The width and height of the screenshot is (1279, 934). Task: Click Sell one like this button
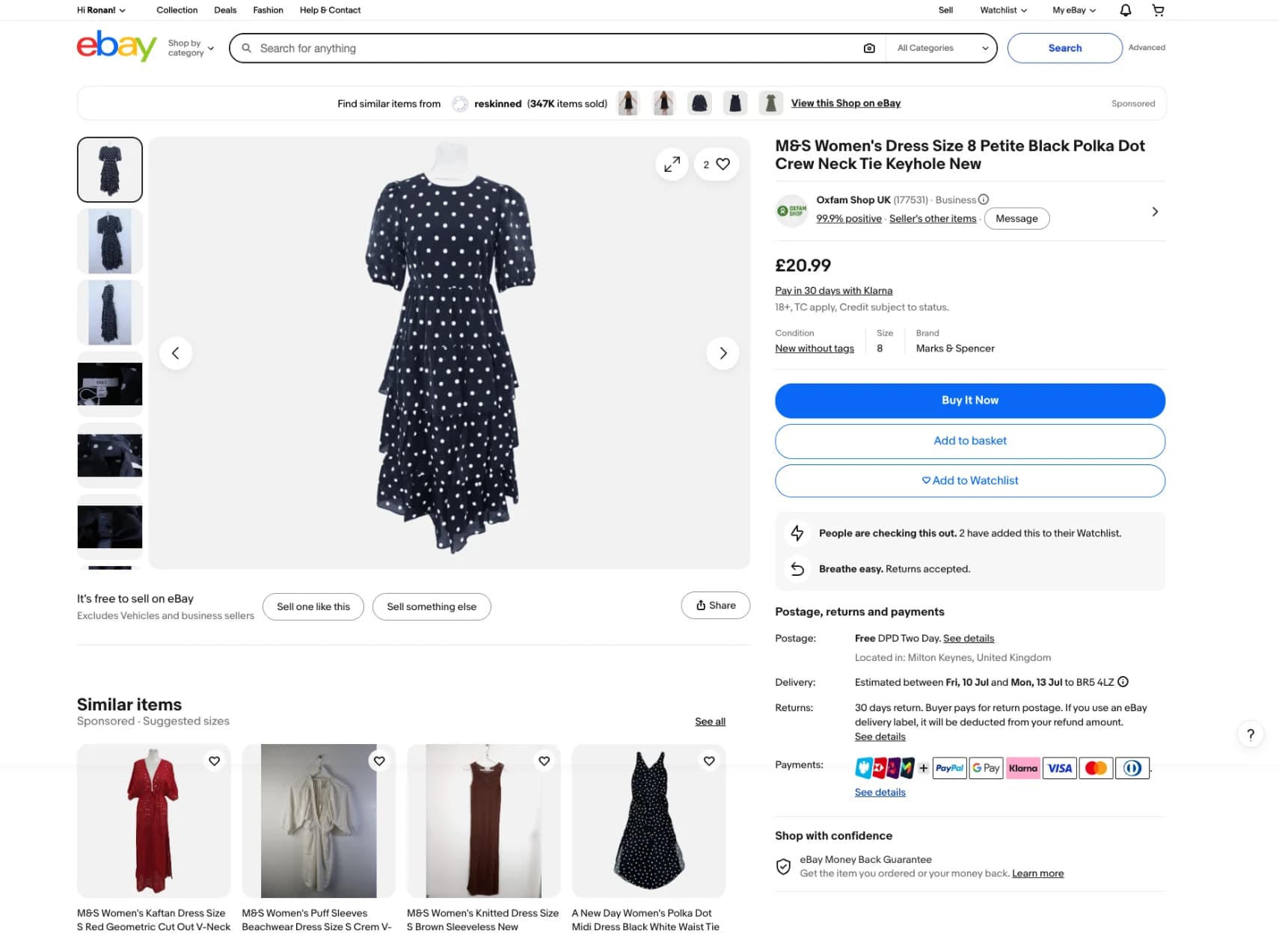(313, 606)
